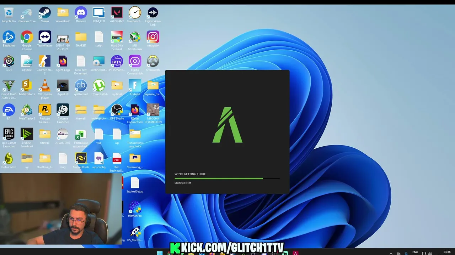Select the Overwatch desktop icon

tap(153, 61)
